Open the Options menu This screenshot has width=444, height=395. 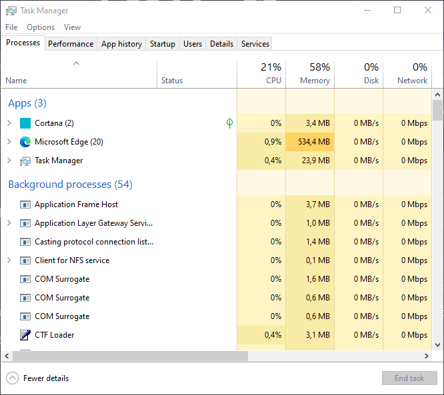41,27
